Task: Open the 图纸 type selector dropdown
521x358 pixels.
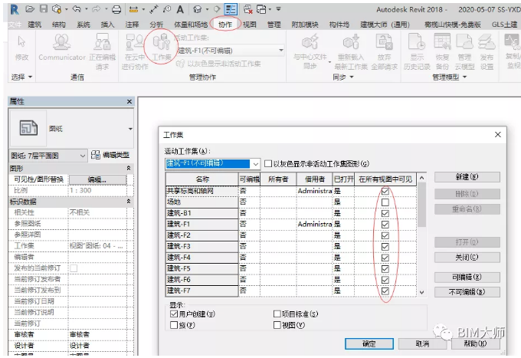Action: point(130,129)
